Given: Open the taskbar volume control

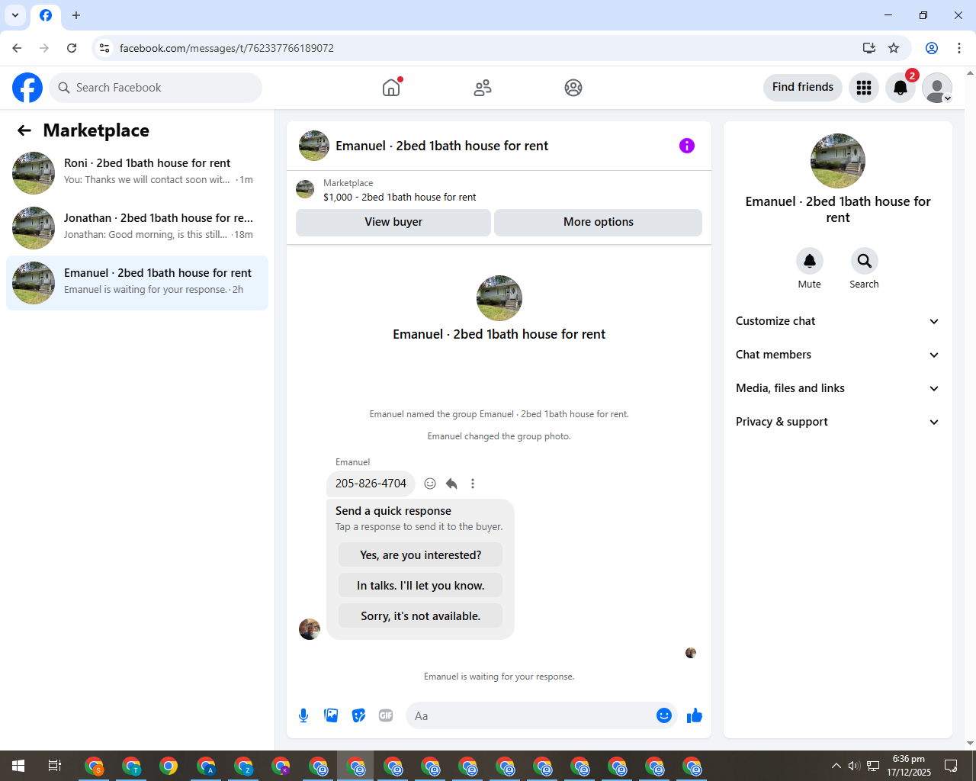Looking at the screenshot, I should click(x=854, y=766).
